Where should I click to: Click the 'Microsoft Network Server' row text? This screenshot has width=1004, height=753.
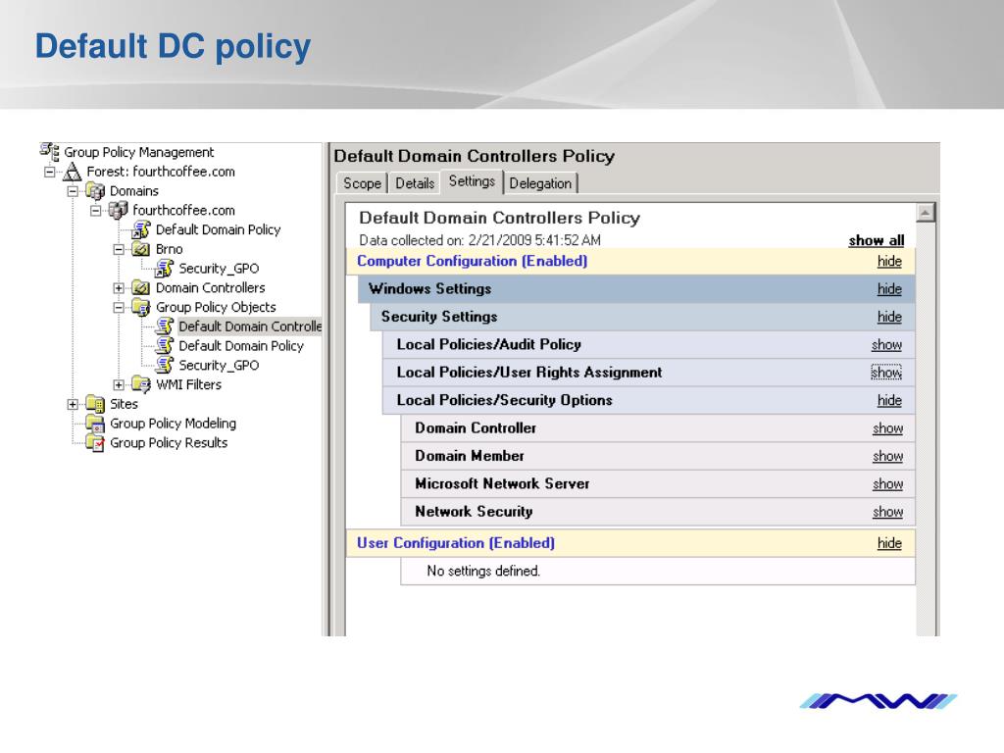click(x=502, y=483)
